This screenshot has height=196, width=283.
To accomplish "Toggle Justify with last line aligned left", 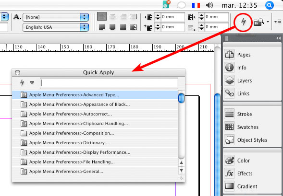I will 102,27.
